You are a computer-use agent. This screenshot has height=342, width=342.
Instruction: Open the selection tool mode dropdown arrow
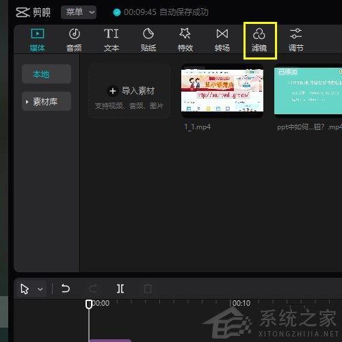pyautogui.click(x=40, y=289)
